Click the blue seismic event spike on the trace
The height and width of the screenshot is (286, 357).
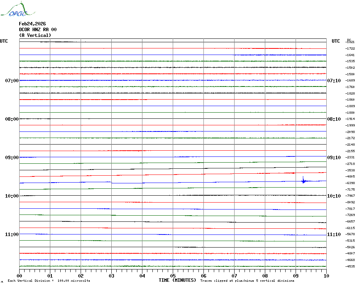(x=303, y=180)
